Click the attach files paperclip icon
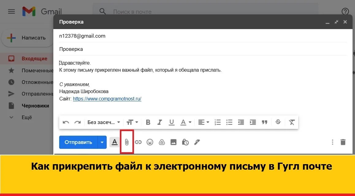 (127, 142)
